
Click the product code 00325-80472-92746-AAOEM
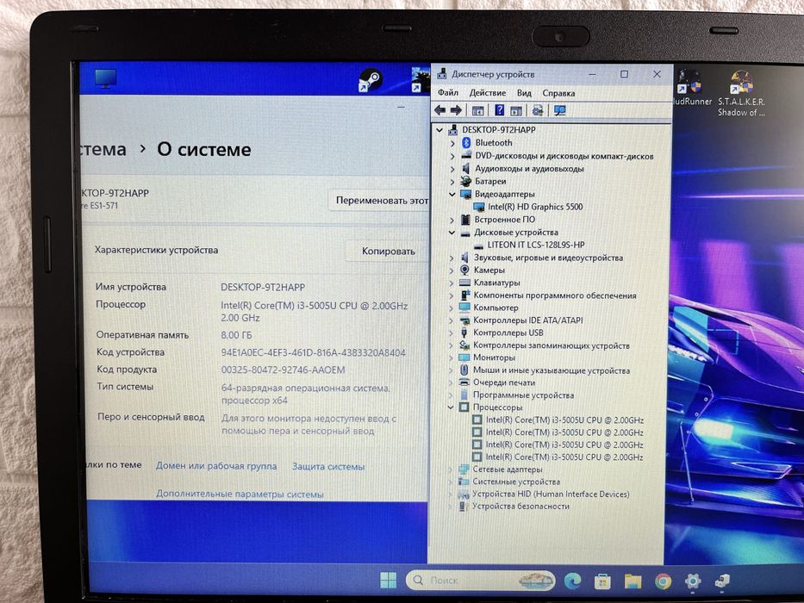point(283,370)
